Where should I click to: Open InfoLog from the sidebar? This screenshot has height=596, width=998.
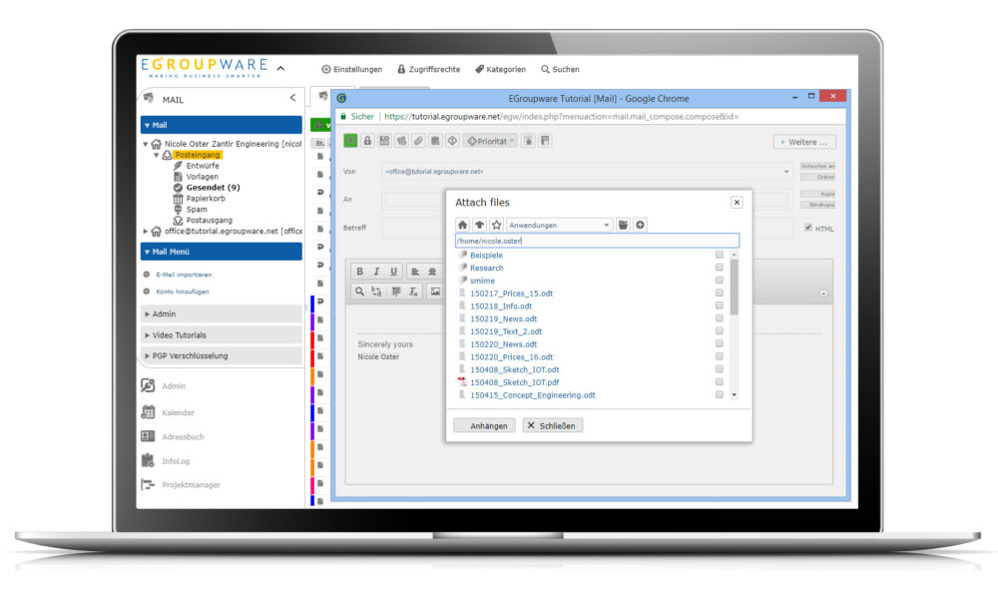[x=176, y=461]
